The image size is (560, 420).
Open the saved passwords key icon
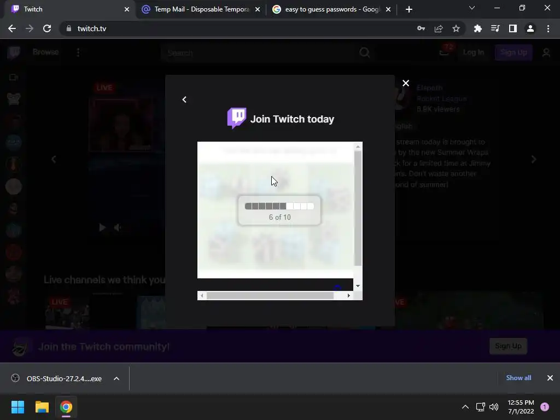coord(421,28)
